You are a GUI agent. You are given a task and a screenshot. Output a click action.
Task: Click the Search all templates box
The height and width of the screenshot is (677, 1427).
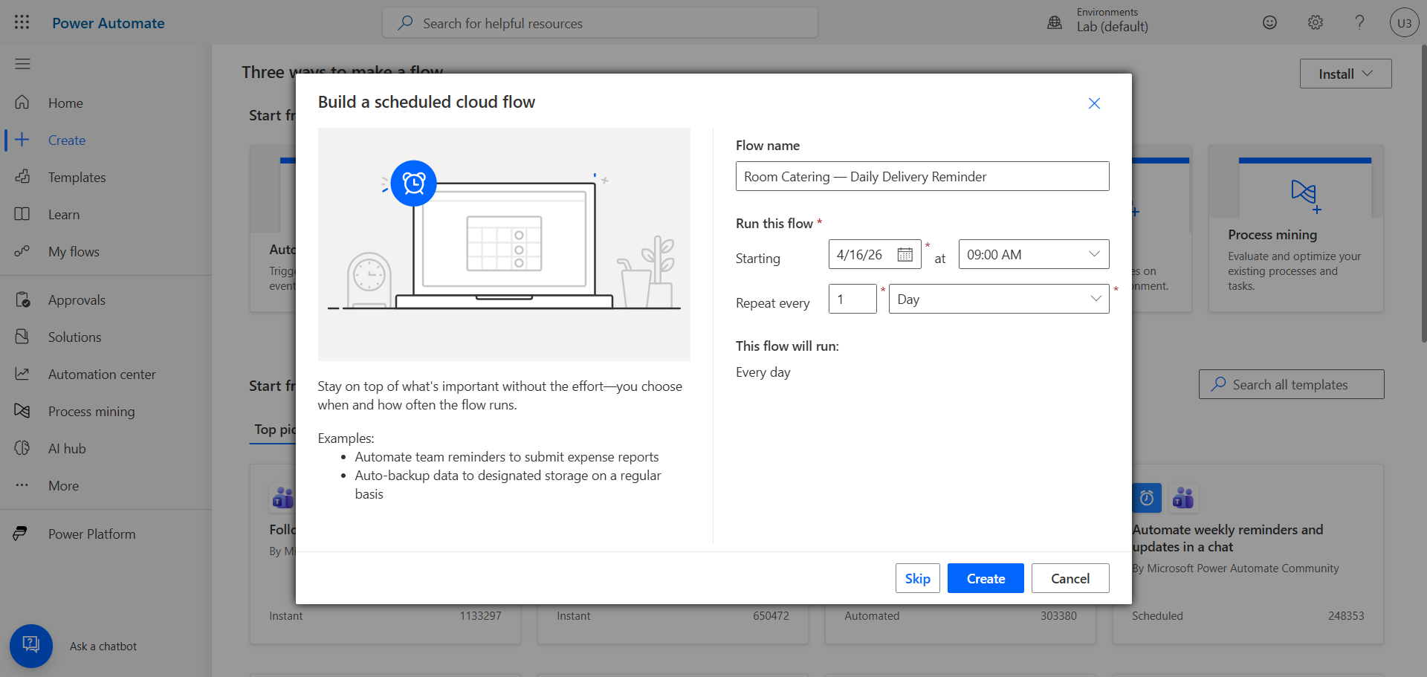pos(1291,384)
